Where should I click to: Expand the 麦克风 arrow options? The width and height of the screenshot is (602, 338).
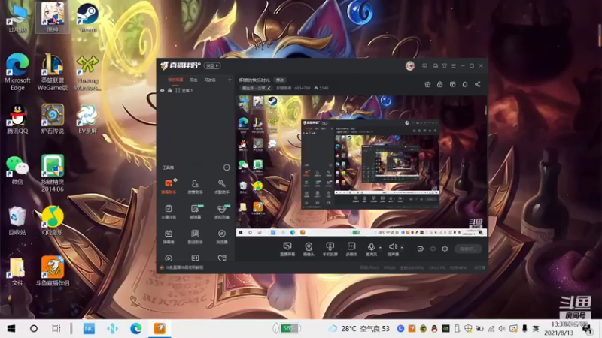tap(380, 248)
